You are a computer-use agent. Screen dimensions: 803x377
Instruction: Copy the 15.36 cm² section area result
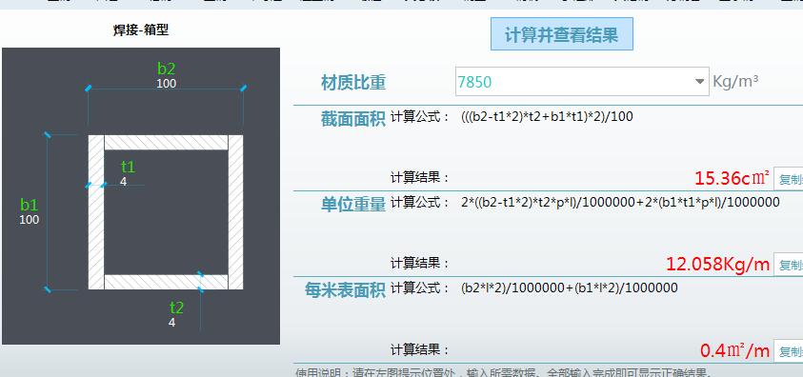coord(788,179)
